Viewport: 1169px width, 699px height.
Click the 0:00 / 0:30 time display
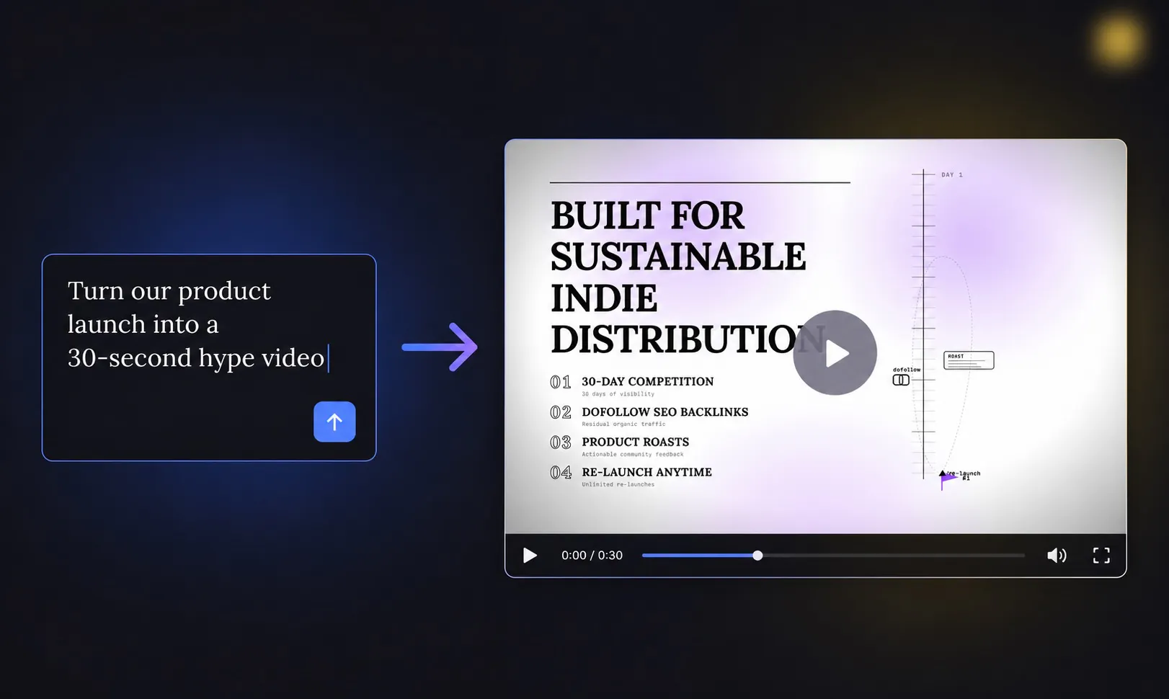click(592, 556)
